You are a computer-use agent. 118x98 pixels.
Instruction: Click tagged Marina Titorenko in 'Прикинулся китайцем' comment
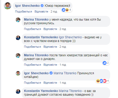(65, 73)
